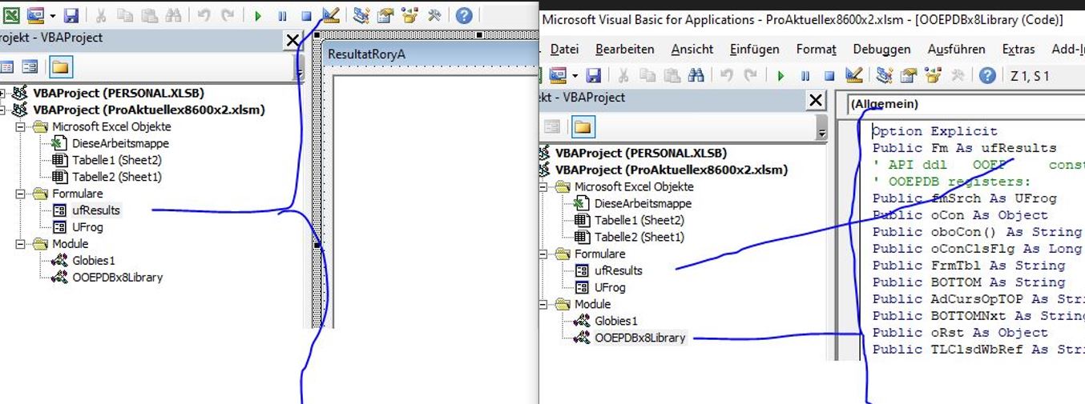This screenshot has height=404, width=1085.
Task: Open the Ansicht menu
Action: 692,50
